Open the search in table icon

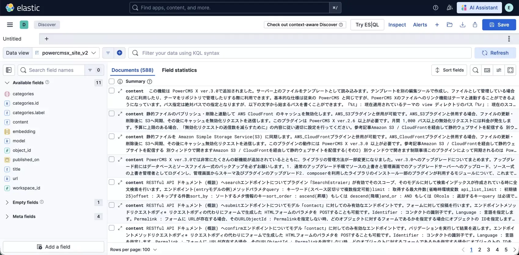(475, 70)
